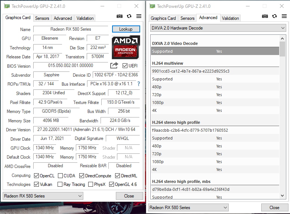Screen dimensions: 290x214
Task: Click scrollbar up arrow in Advanced list
Action: 282,39
